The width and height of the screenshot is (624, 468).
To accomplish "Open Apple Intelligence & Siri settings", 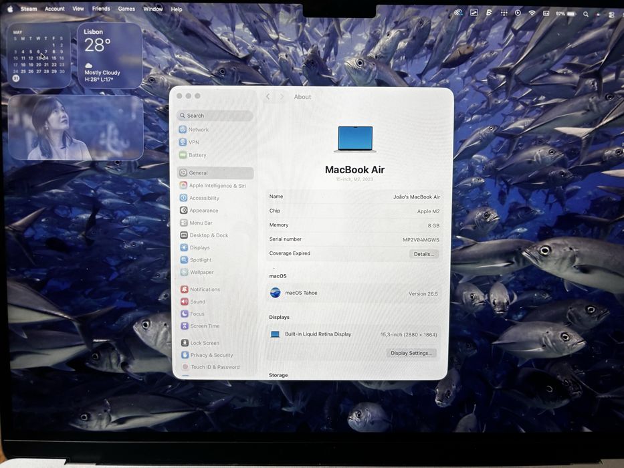I will coord(213,185).
